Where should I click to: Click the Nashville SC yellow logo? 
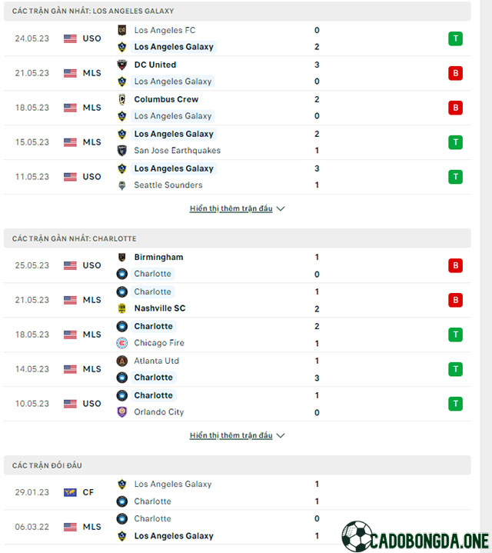[122, 308]
